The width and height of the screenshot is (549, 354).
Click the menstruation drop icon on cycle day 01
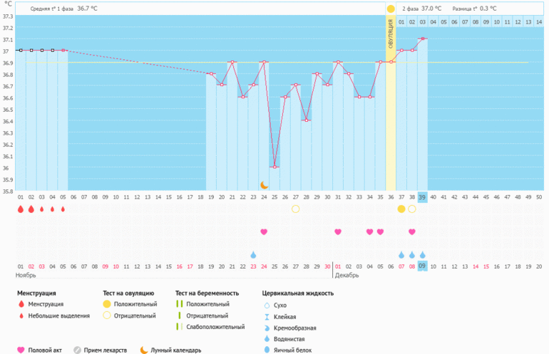(x=21, y=209)
